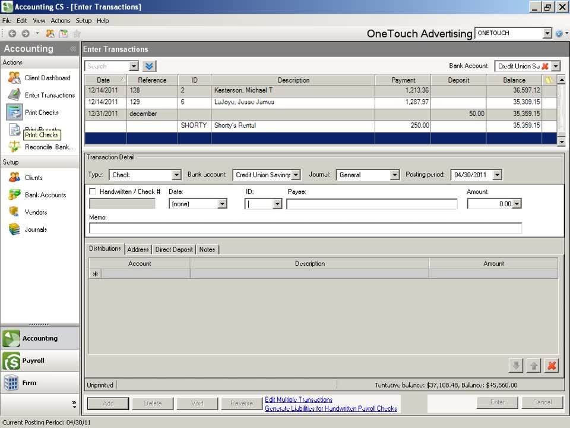
Task: Open the Journal dropdown list
Action: 394,175
